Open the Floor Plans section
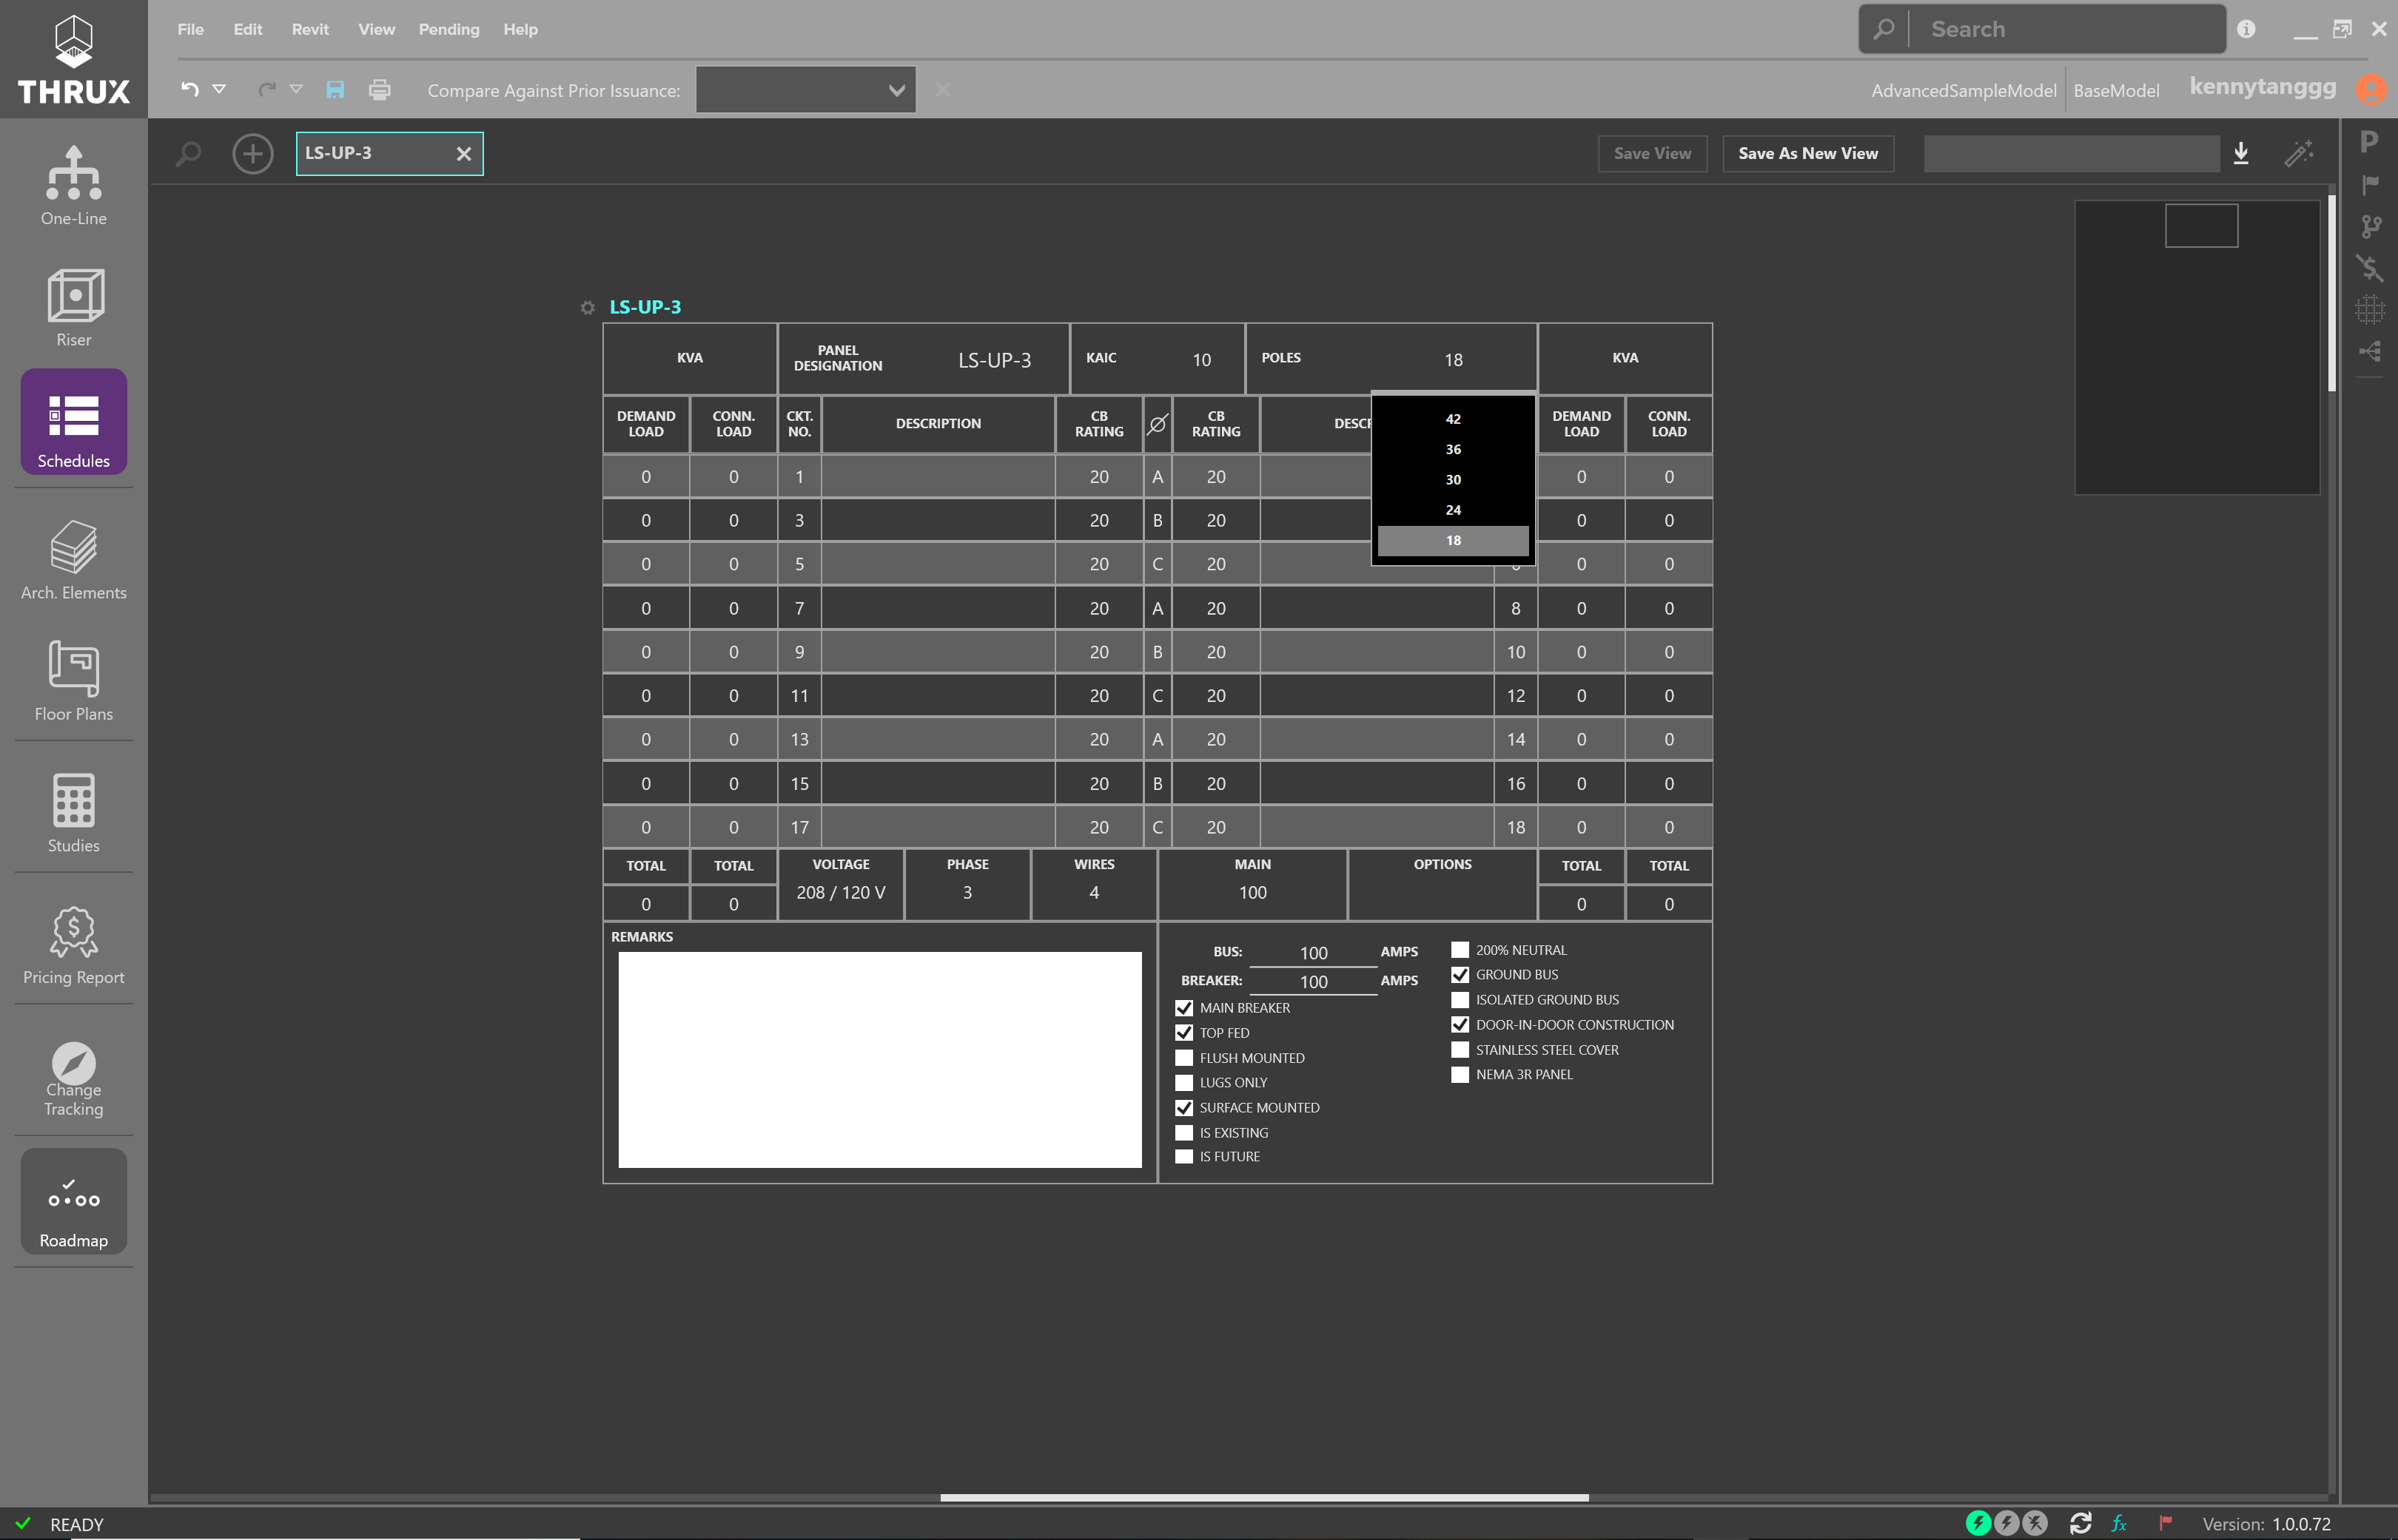This screenshot has height=1540, width=2398. pyautogui.click(x=73, y=681)
